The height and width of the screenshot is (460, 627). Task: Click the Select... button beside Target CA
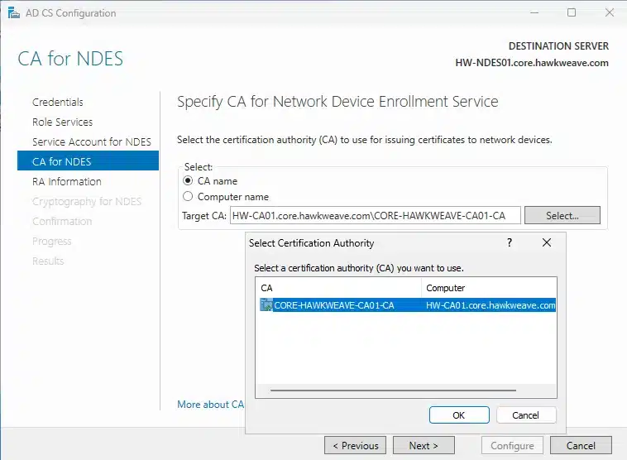[x=562, y=216]
